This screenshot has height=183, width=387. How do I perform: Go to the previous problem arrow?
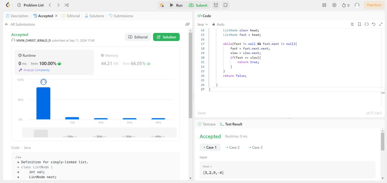click(x=50, y=5)
